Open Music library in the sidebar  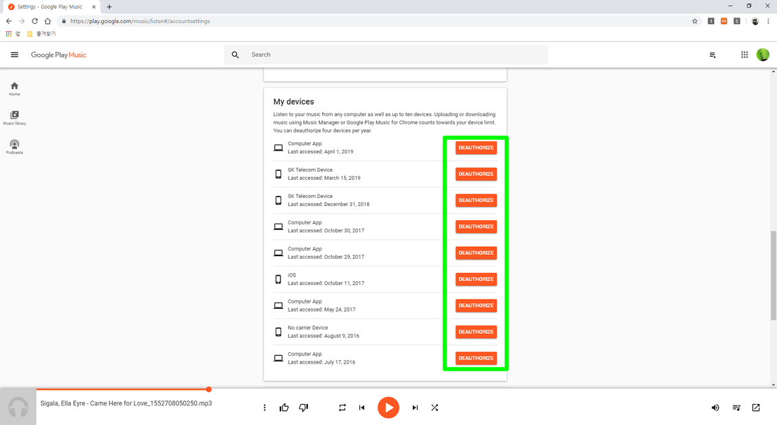[x=14, y=118]
